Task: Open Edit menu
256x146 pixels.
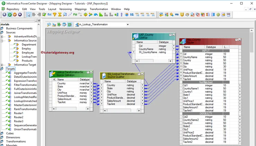Action: coord(25,9)
